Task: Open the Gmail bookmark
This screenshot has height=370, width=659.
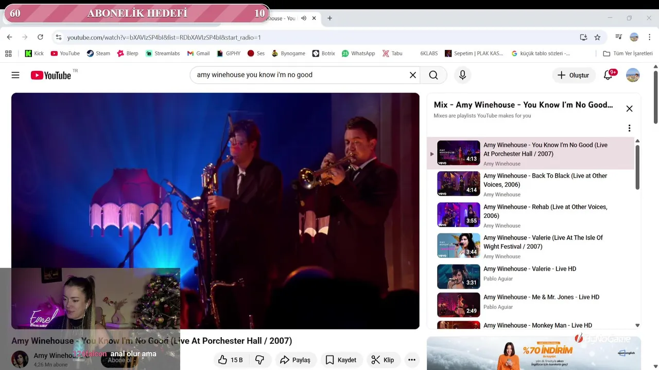Action: click(198, 53)
